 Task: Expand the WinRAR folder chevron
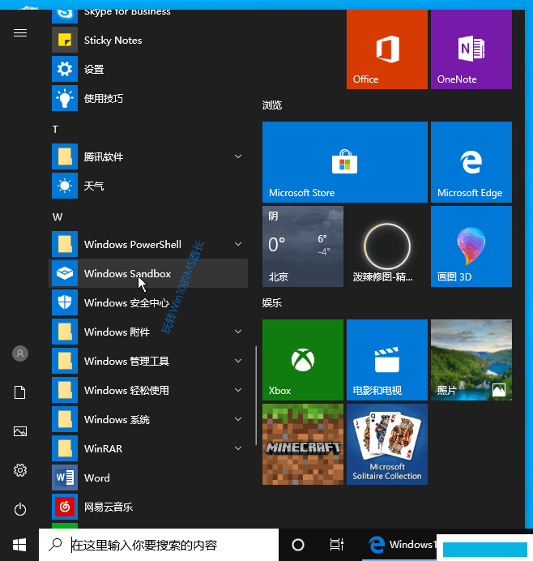(238, 448)
